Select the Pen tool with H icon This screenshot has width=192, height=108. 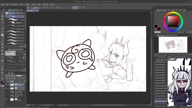2,35
